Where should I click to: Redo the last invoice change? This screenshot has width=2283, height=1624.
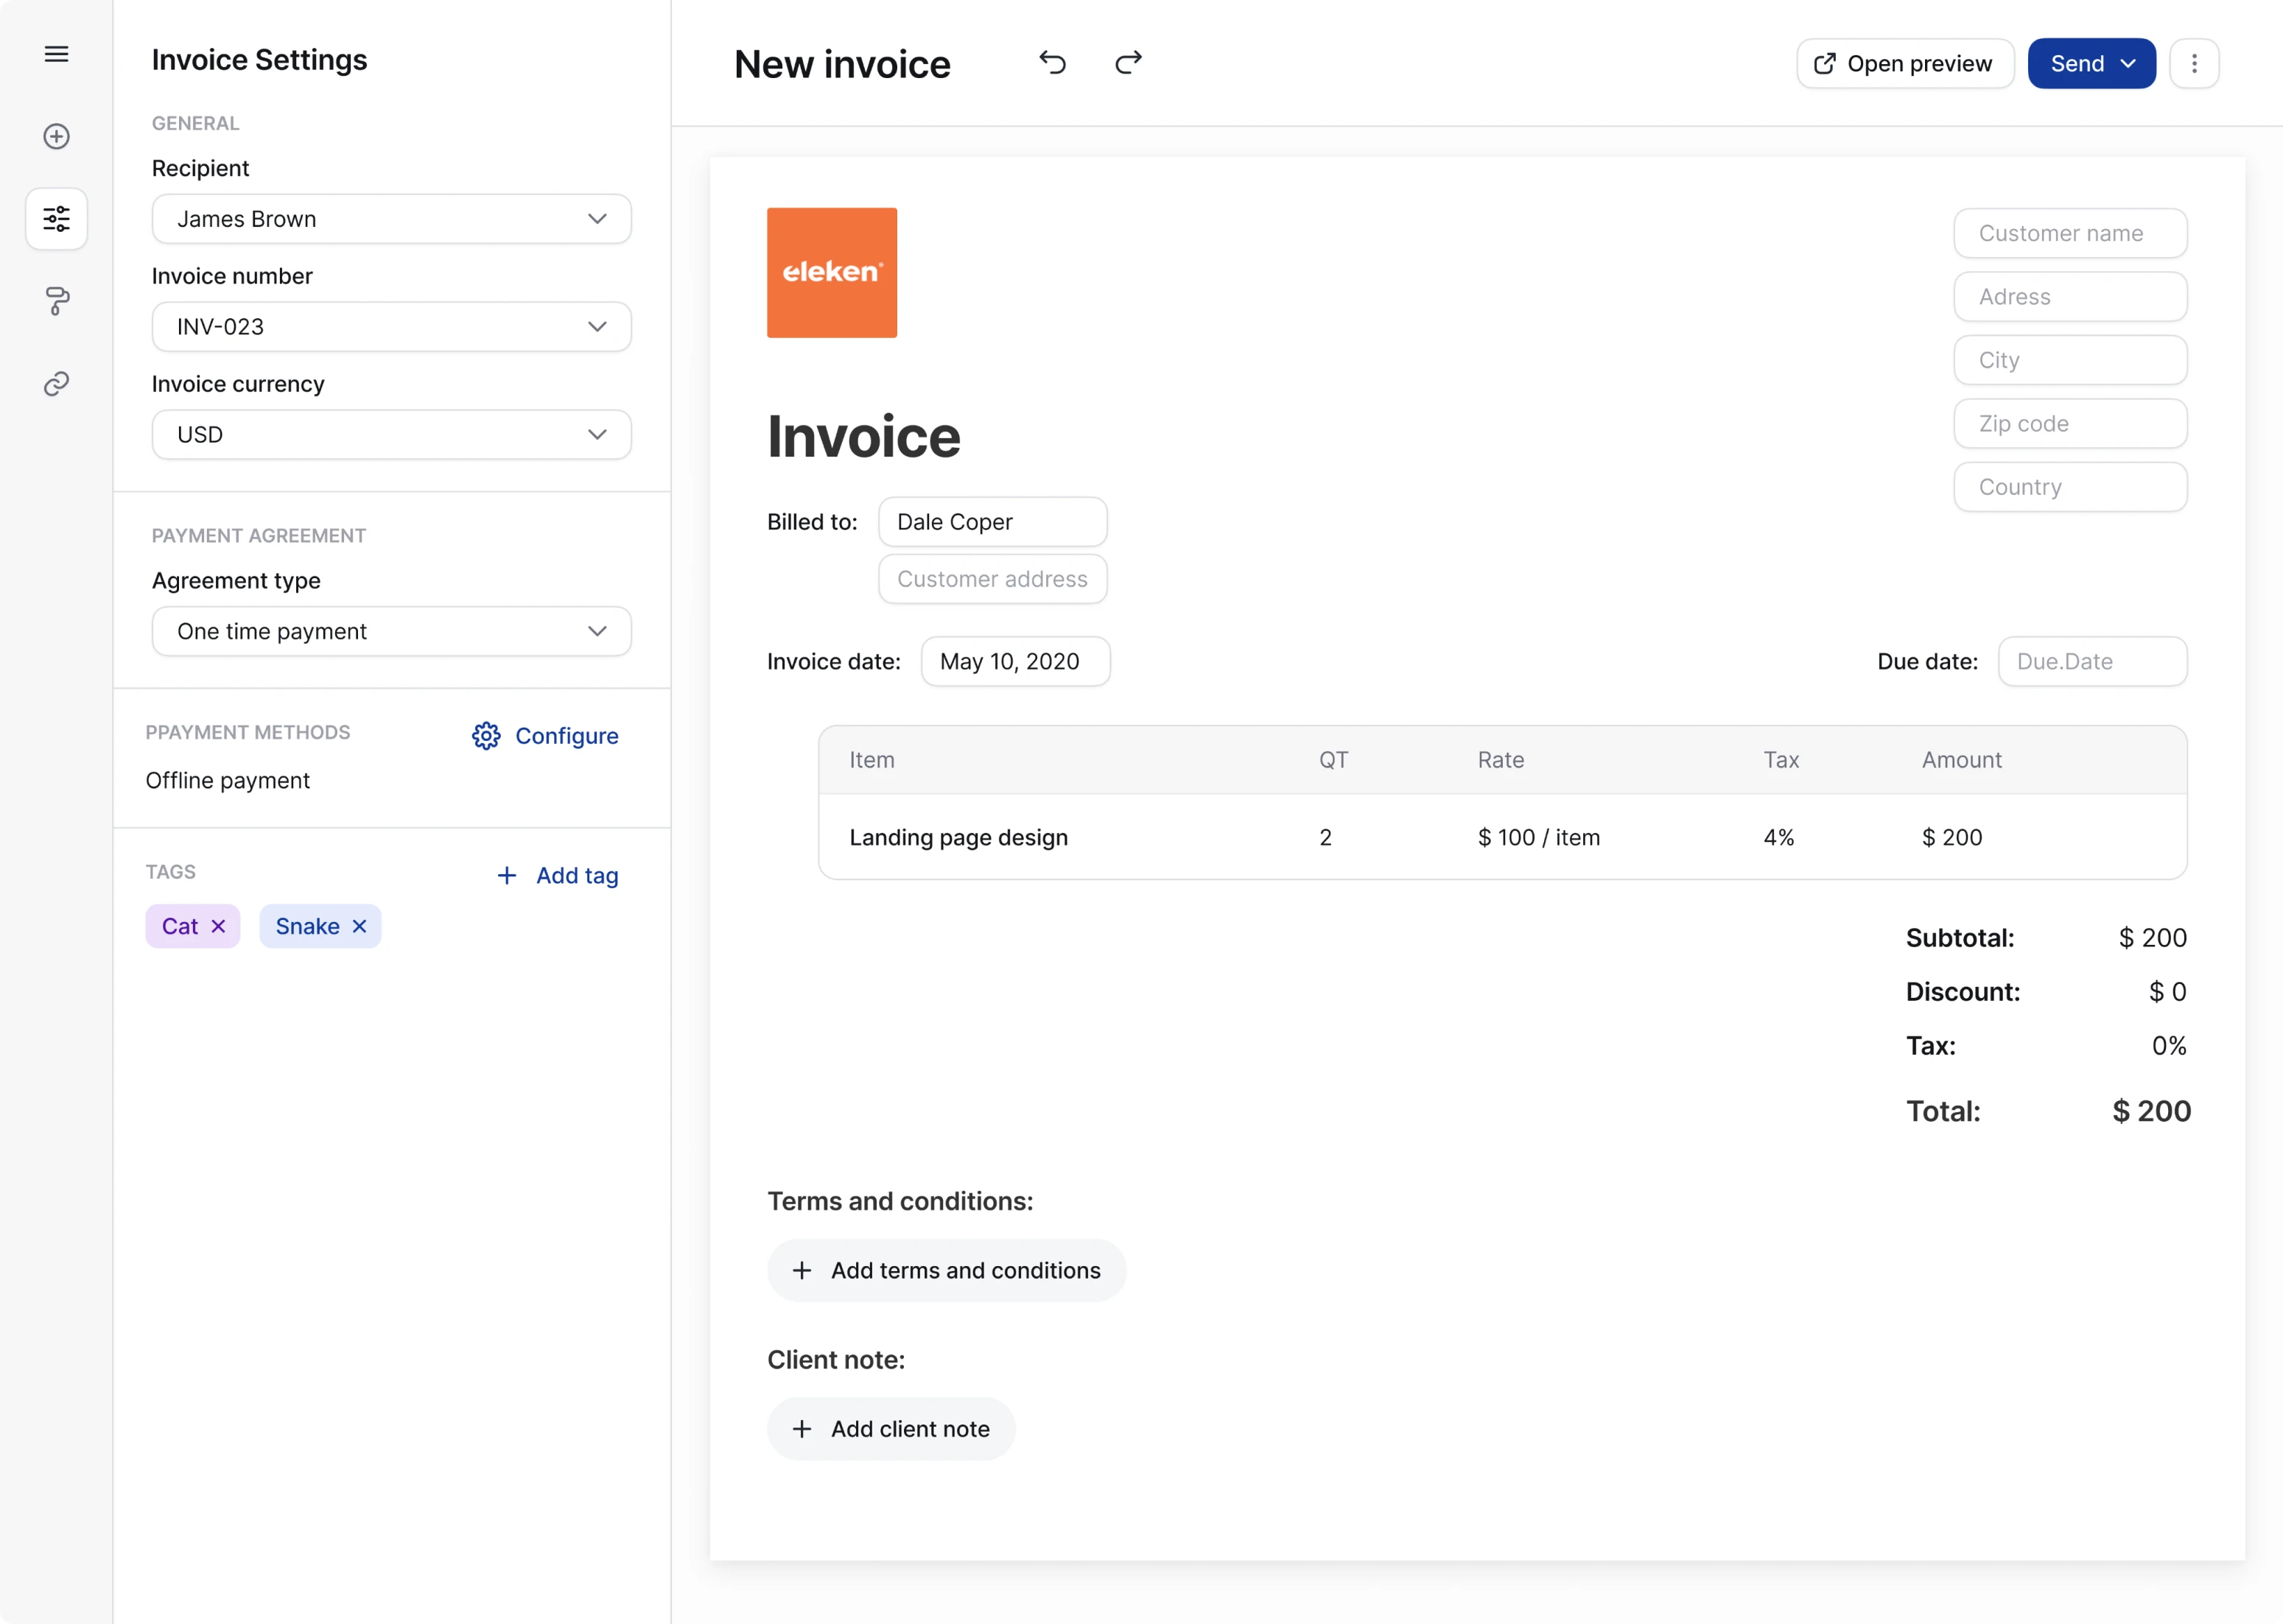tap(1128, 63)
